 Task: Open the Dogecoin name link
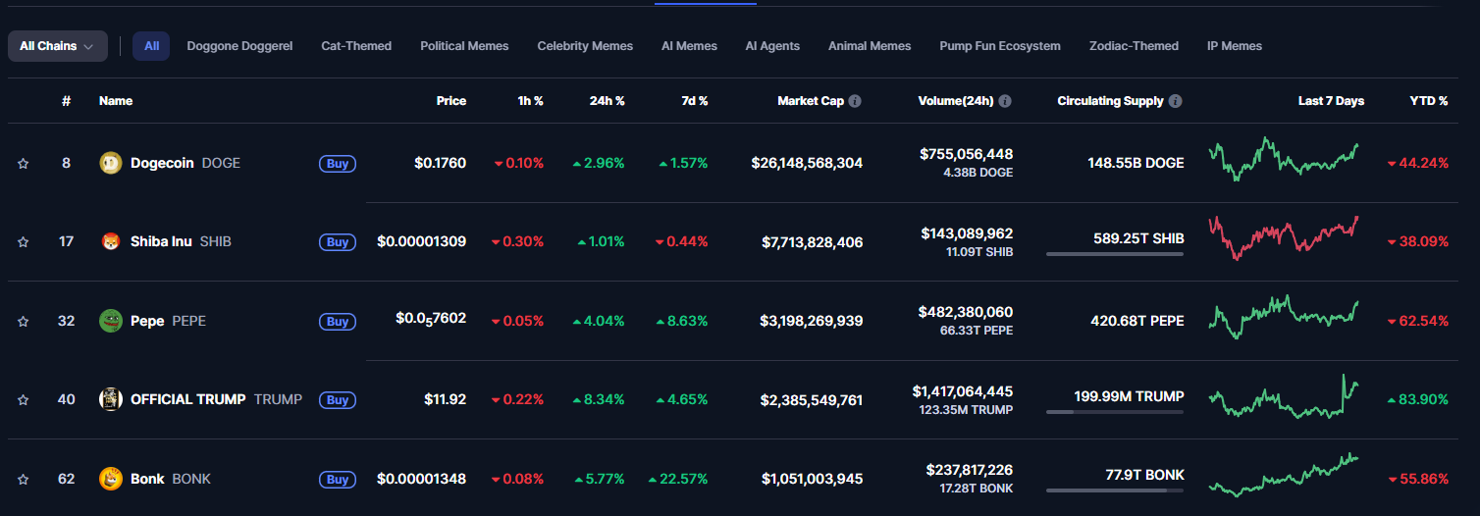click(162, 163)
